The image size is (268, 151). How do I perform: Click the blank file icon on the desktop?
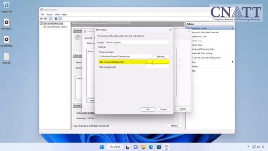coord(7,58)
